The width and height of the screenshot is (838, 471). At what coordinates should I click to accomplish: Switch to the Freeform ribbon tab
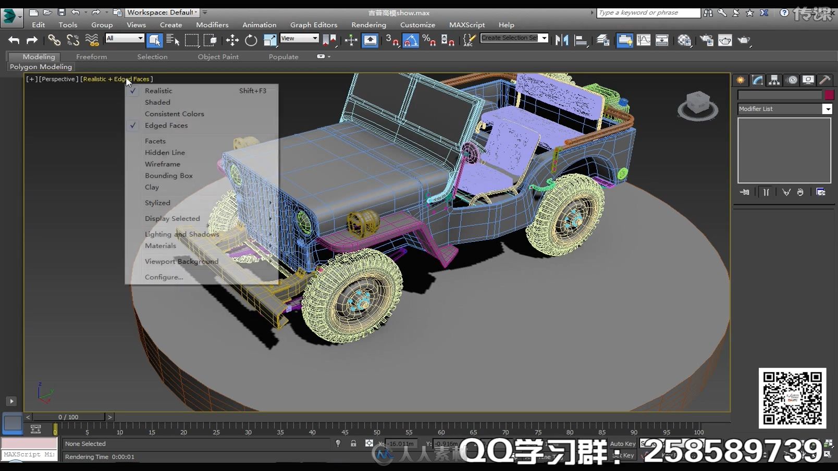pyautogui.click(x=91, y=57)
